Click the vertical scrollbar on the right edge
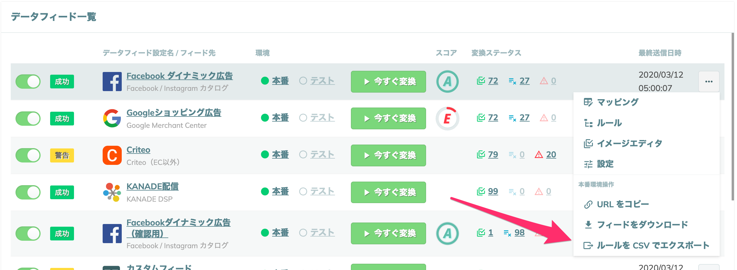Image resolution: width=737 pixels, height=270 pixels. point(733,116)
